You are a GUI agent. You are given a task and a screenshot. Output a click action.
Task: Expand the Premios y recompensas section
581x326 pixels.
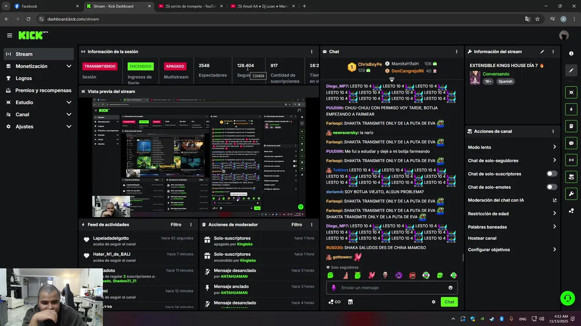click(39, 90)
